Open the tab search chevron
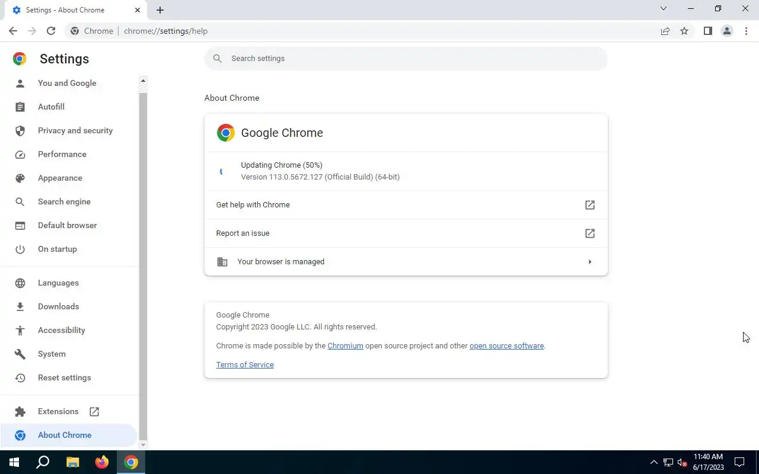This screenshot has height=474, width=759. (x=664, y=9)
